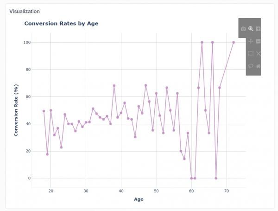
Task: Click the Zoom In plus icon
Action: coord(259,29)
